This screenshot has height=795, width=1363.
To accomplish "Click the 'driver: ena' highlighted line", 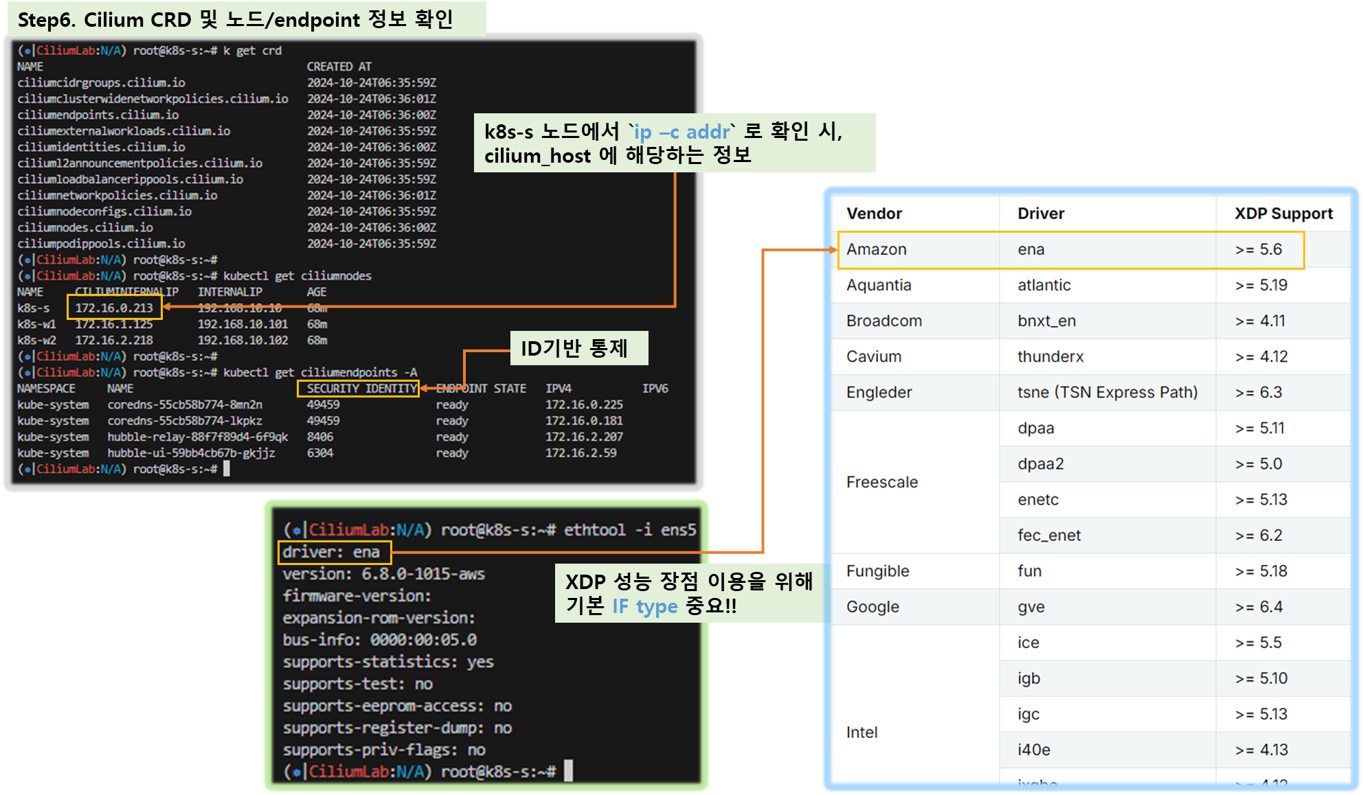I will point(333,552).
